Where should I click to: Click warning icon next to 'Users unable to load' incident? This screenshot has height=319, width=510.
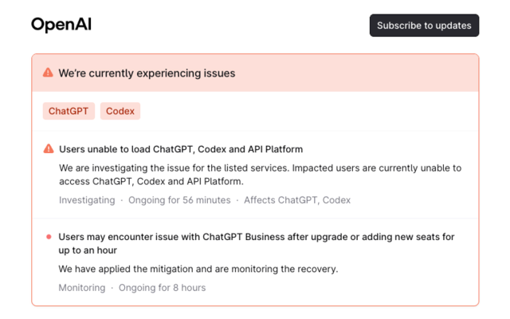(x=49, y=149)
